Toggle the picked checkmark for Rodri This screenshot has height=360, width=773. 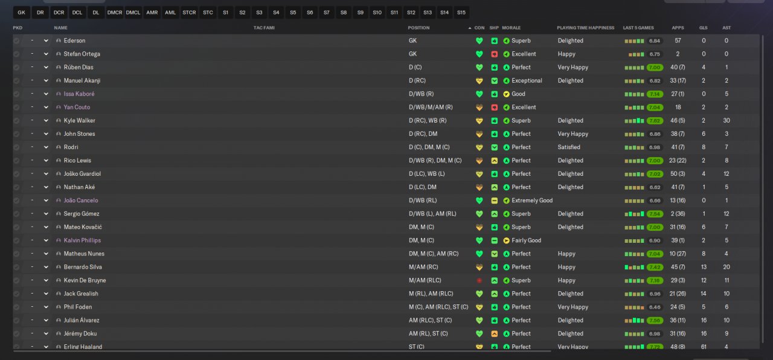pyautogui.click(x=16, y=147)
